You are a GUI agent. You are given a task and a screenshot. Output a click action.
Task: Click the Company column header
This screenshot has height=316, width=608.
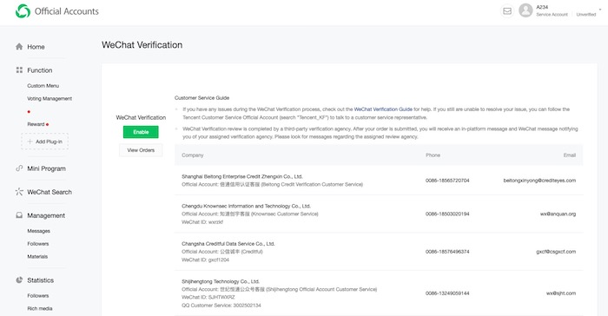click(x=192, y=155)
